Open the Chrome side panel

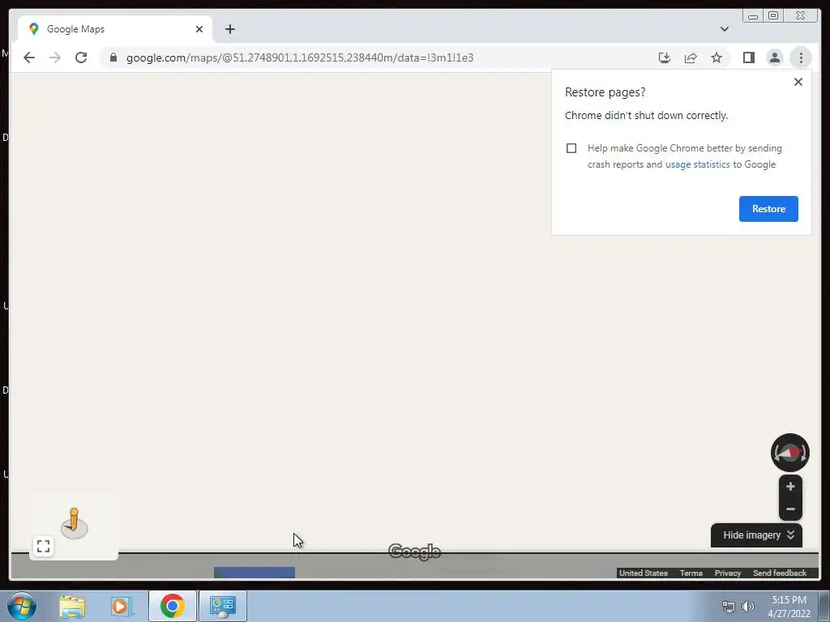pyautogui.click(x=748, y=58)
